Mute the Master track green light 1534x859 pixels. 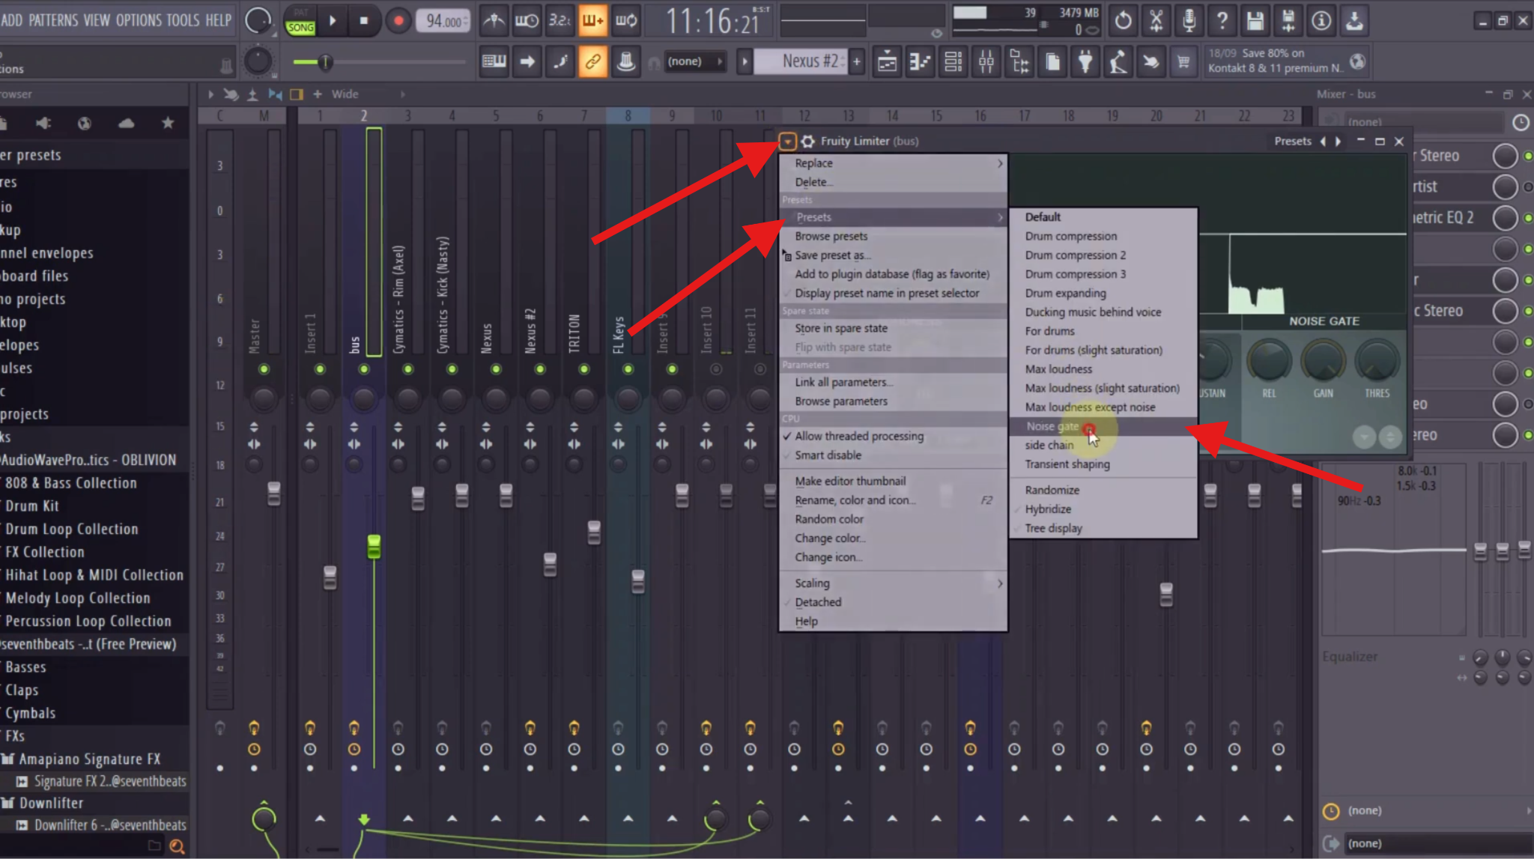tap(264, 369)
